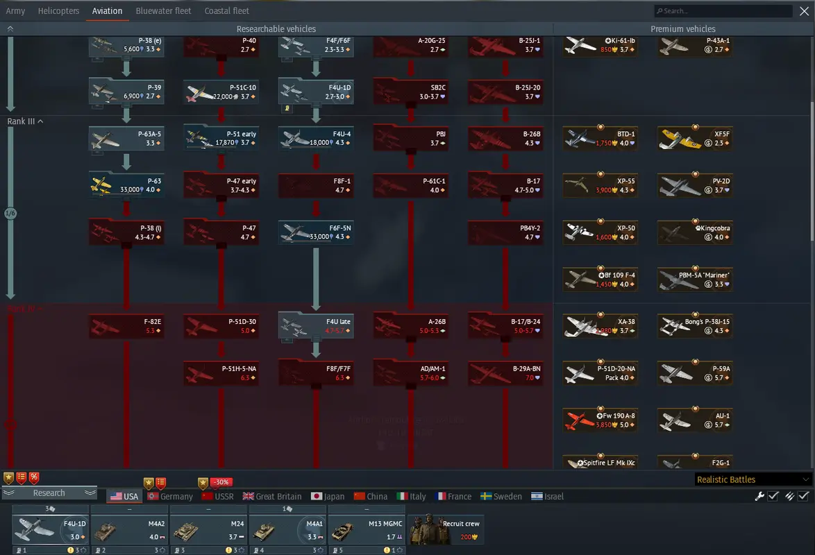
Task: Open the Realistic Battles mode dropdown
Action: [753, 479]
